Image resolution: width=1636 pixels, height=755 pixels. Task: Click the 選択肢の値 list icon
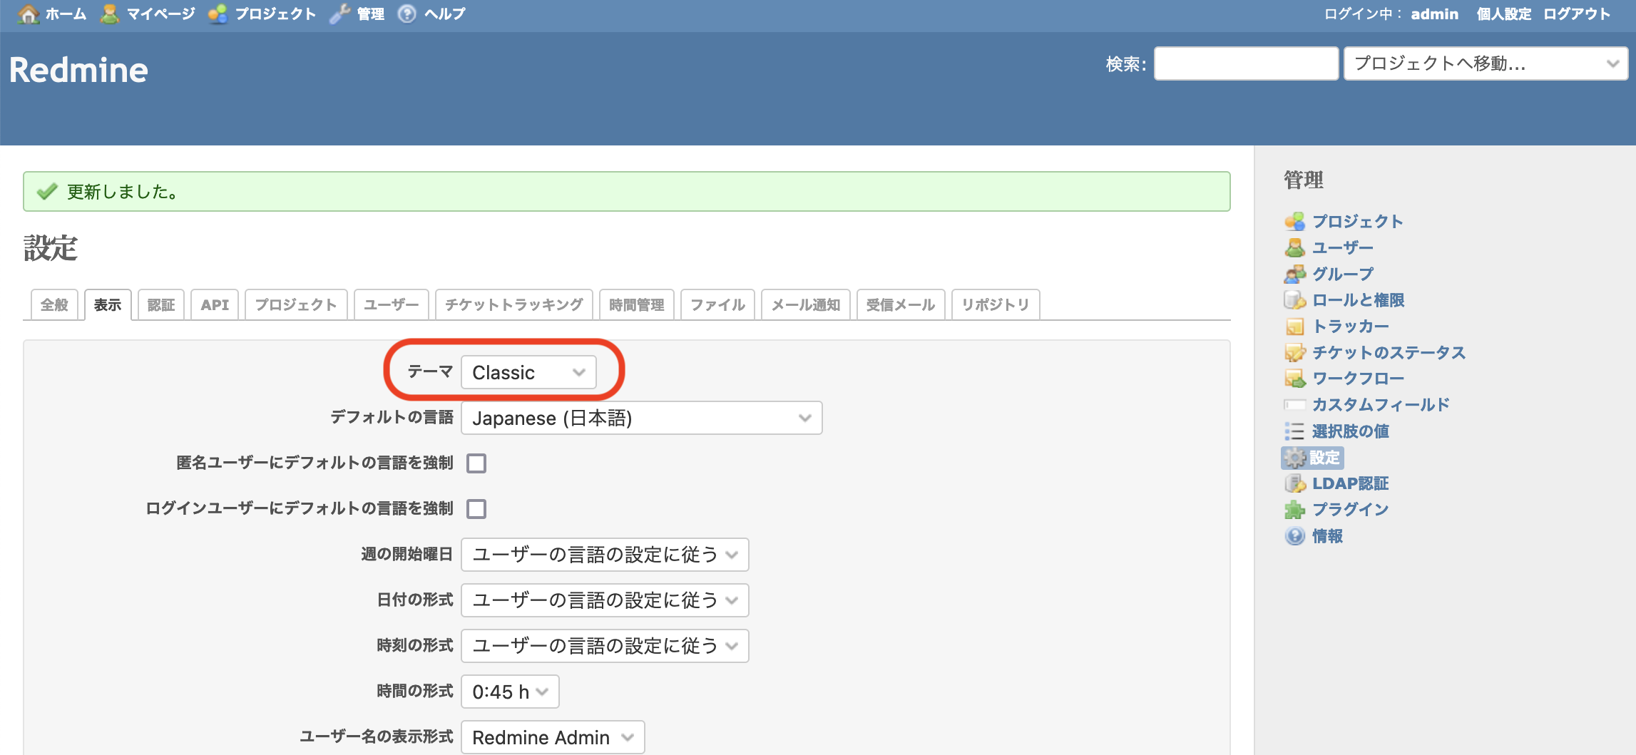point(1294,431)
